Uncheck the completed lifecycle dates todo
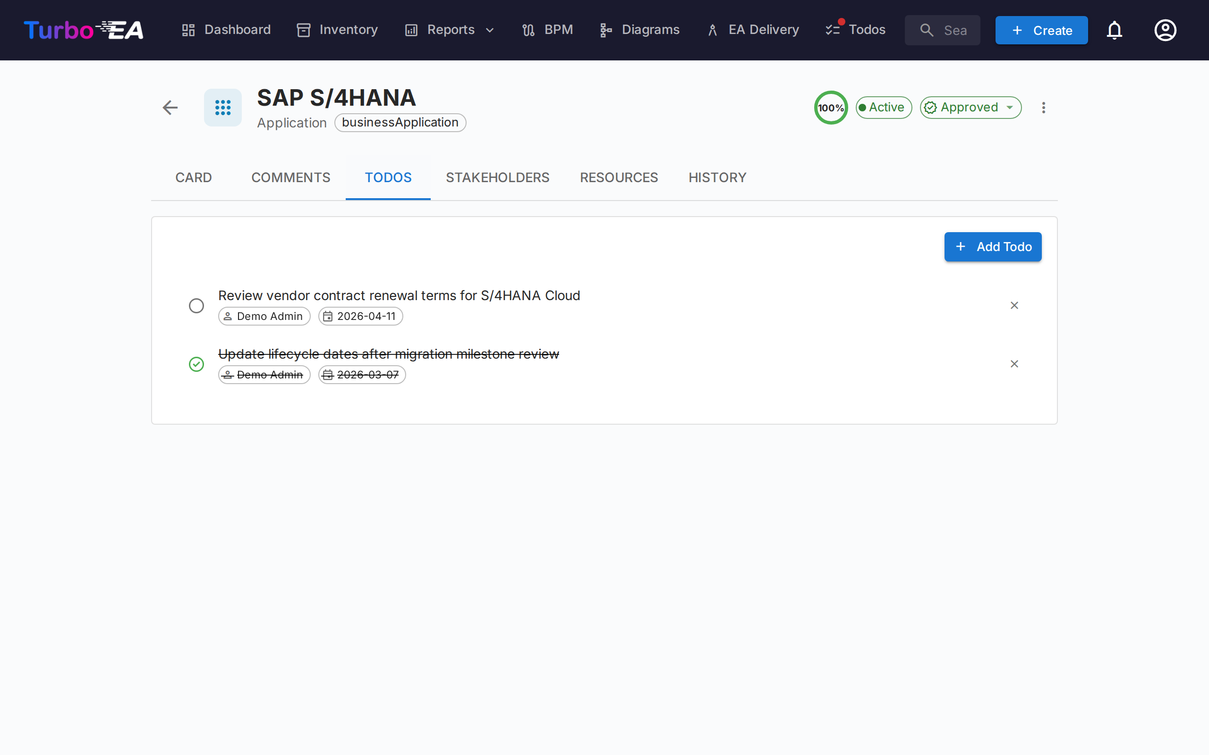The height and width of the screenshot is (755, 1209). 196,364
